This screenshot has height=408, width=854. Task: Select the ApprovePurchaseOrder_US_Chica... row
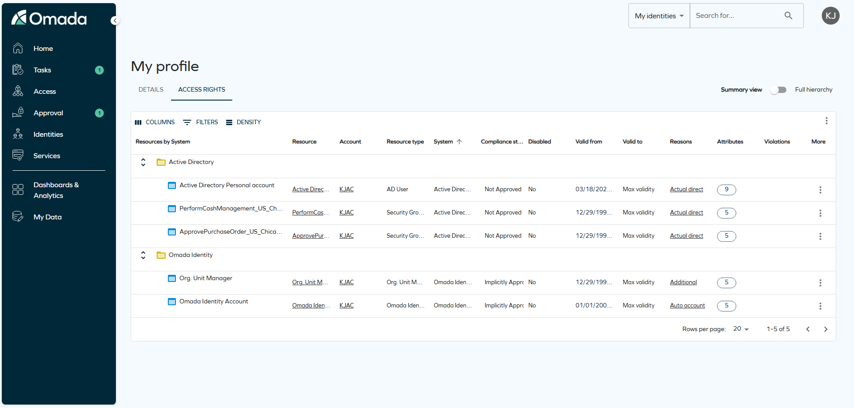pos(483,236)
